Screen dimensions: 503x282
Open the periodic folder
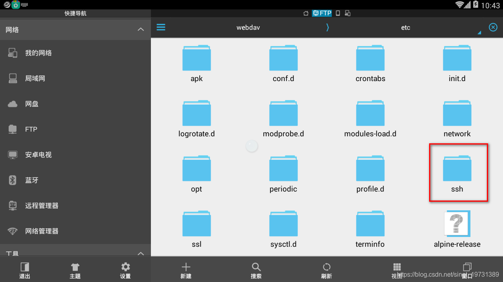[283, 174]
